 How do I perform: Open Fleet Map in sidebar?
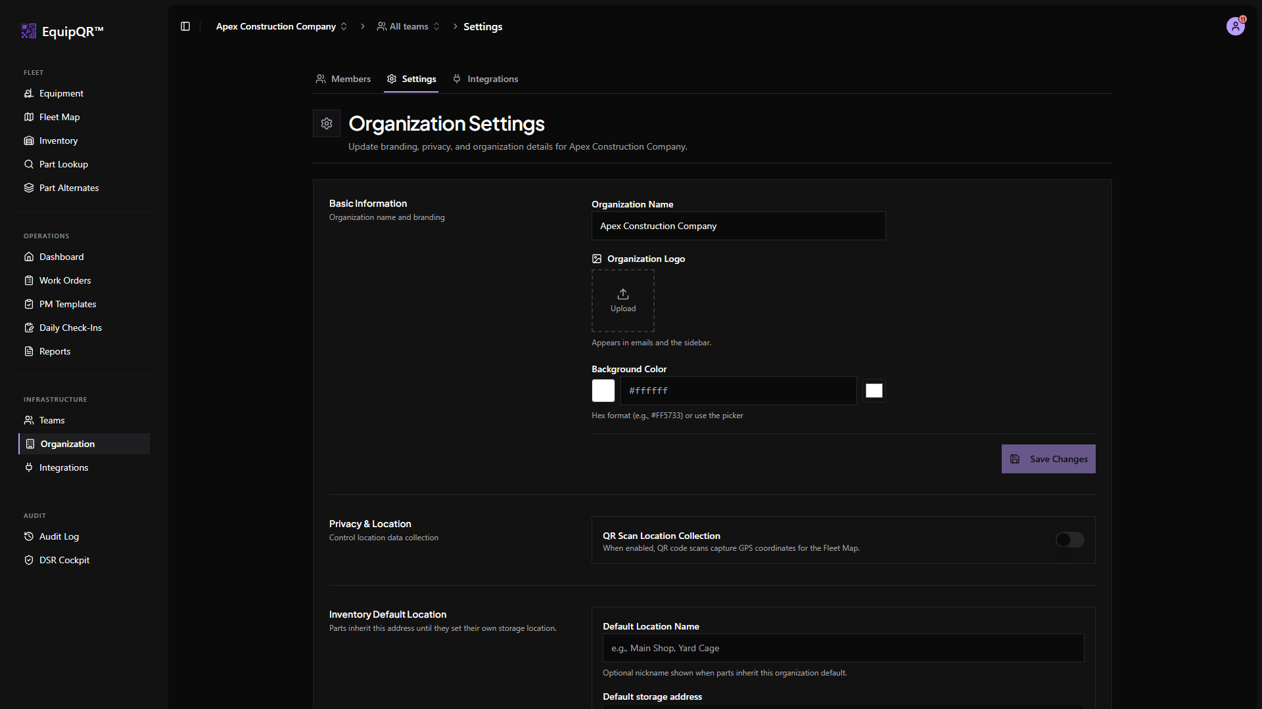coord(85,117)
